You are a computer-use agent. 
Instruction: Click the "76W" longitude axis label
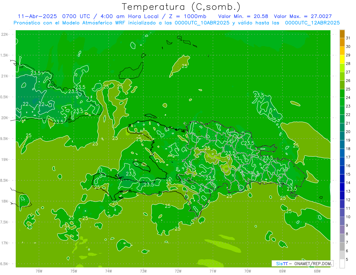tap(39, 271)
